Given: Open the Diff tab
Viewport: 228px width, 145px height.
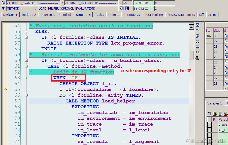Looking at the screenshot, I should tap(201, 15).
